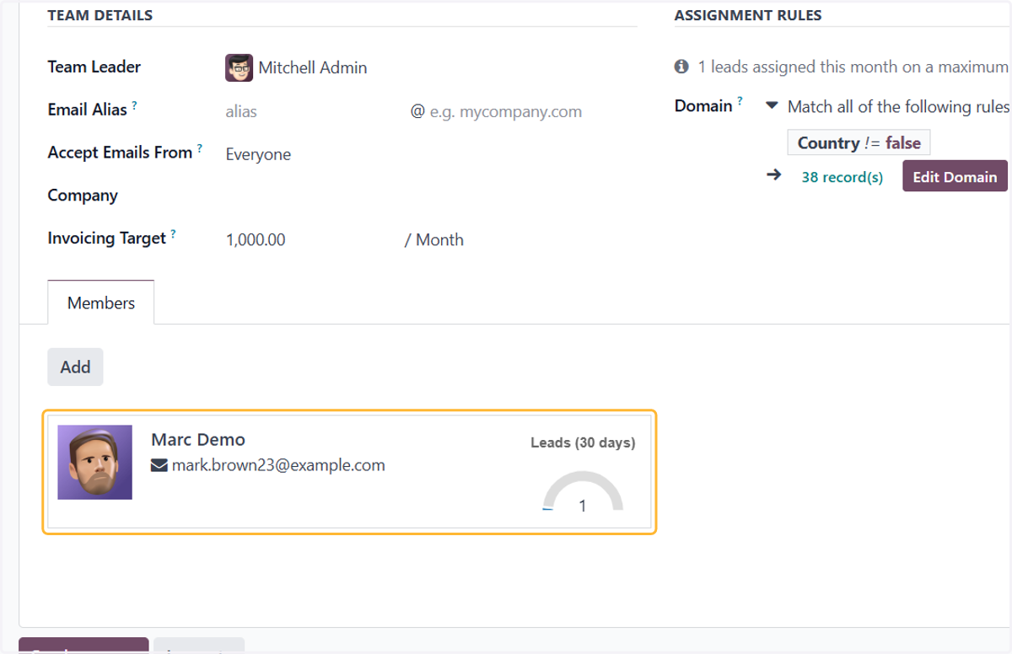Screen dimensions: 1012x654
Task: Click Mitchell Admin avatar icon
Action: 240,68
